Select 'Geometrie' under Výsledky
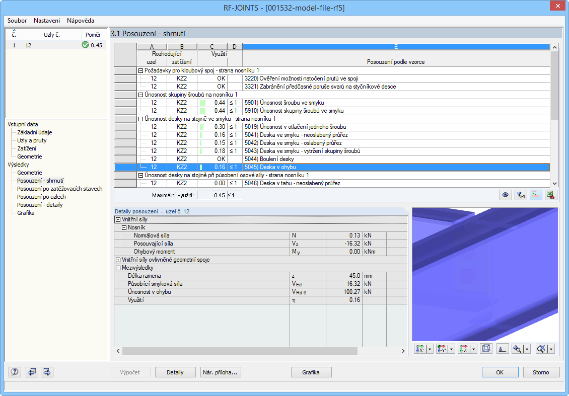This screenshot has height=396, width=569. 30,173
